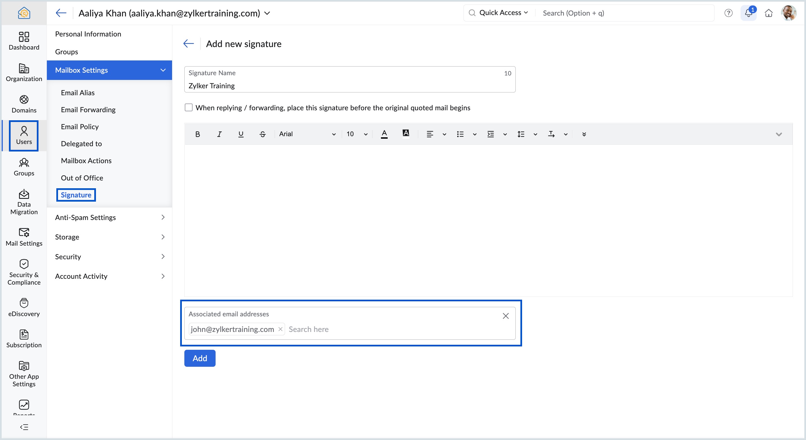Click the Signature Name field
This screenshot has width=806, height=440.
point(349,85)
